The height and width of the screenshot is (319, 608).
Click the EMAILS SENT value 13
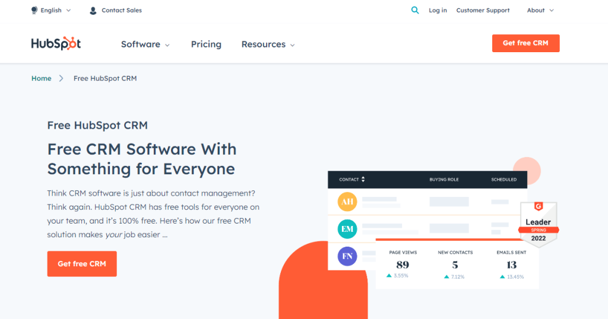(x=511, y=265)
